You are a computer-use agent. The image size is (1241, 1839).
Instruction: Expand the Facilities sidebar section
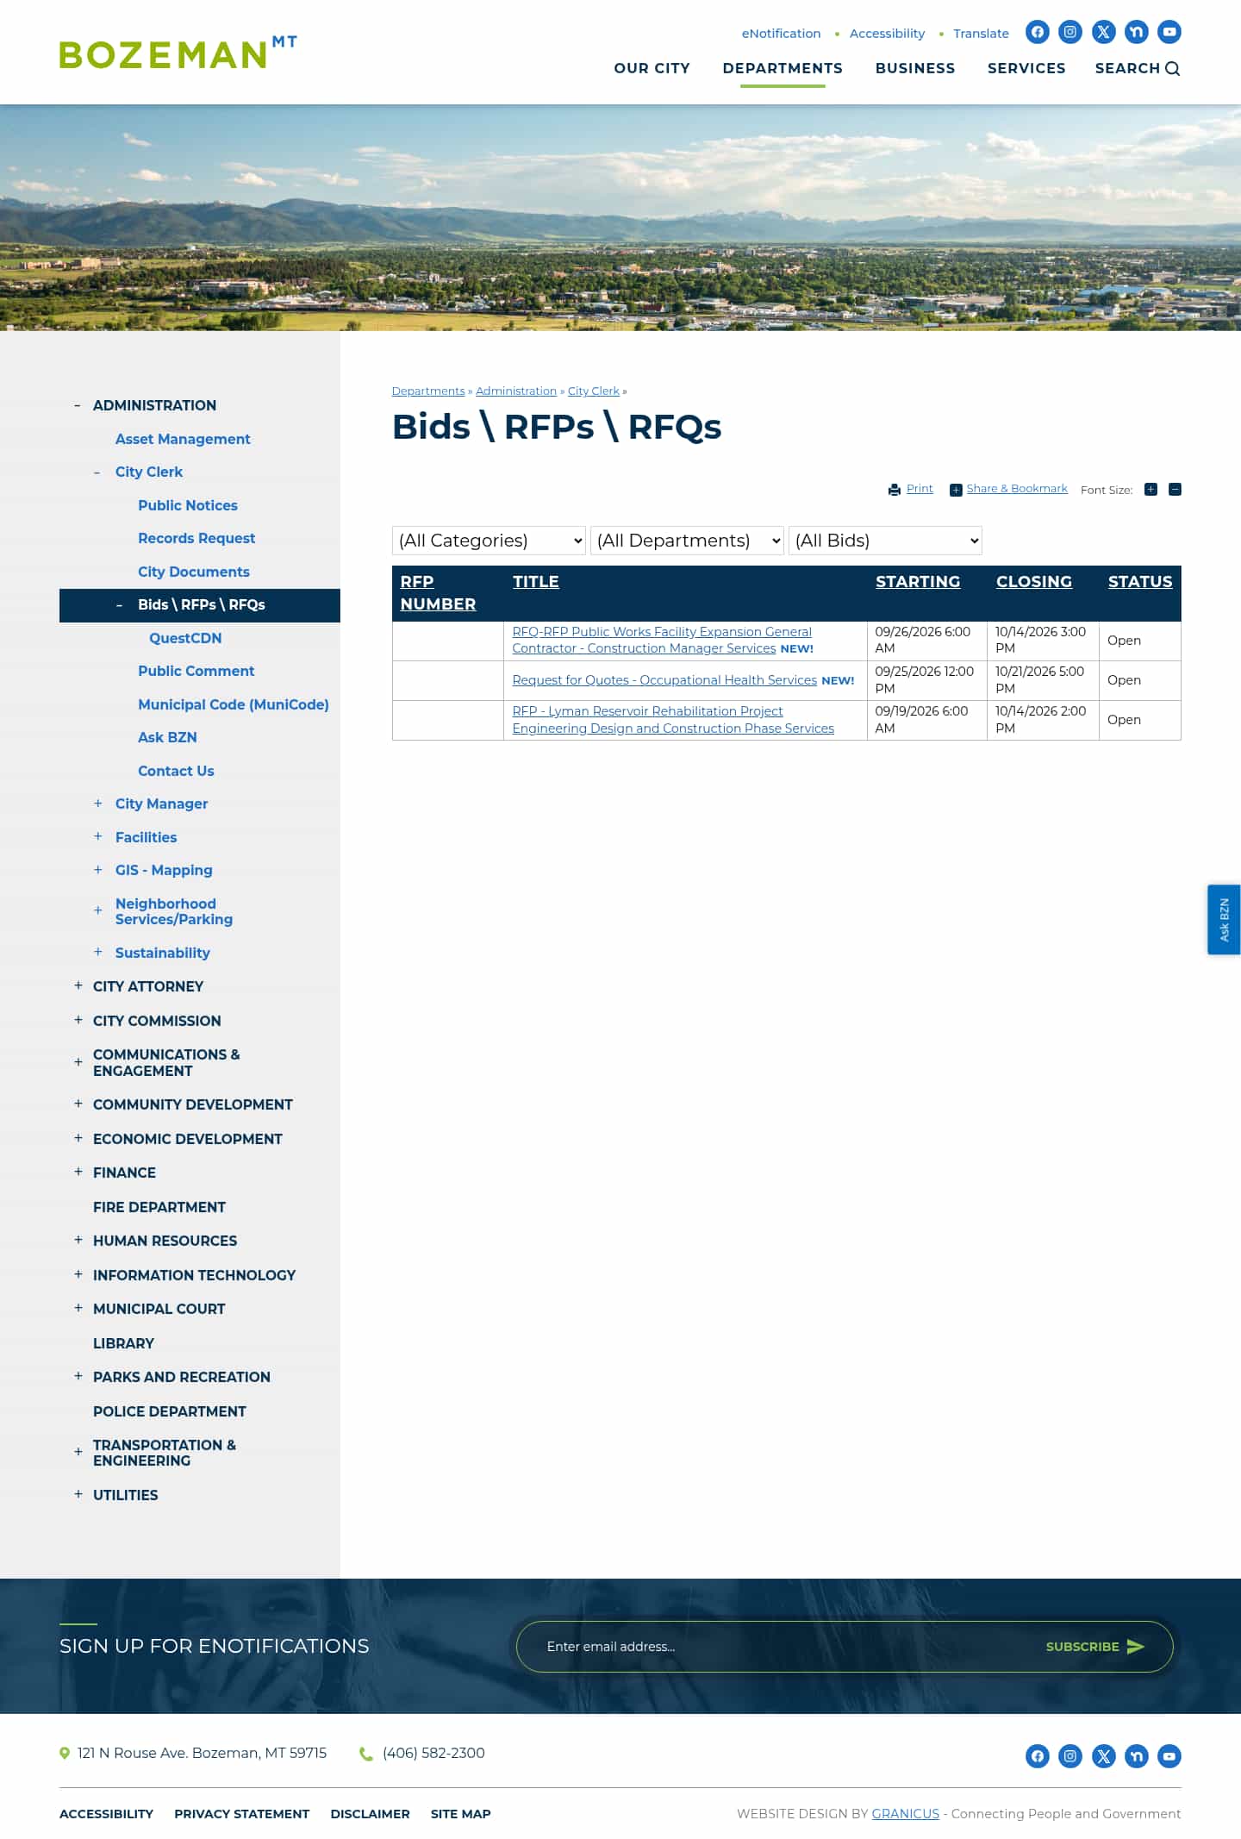(98, 837)
